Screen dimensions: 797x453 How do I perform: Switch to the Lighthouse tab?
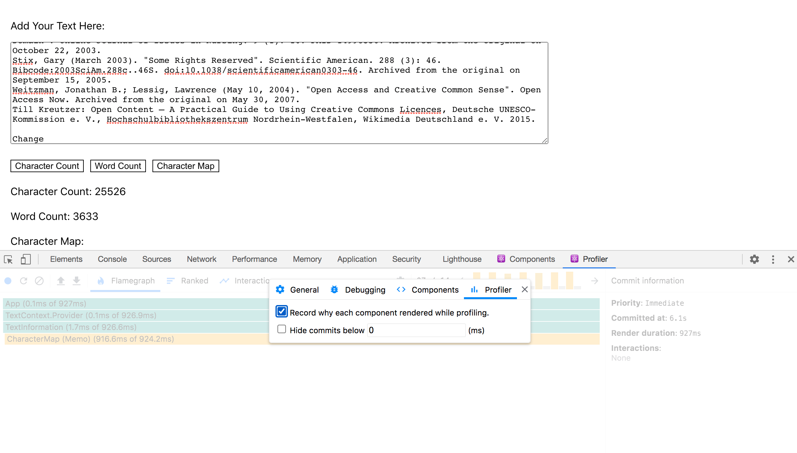click(x=462, y=259)
